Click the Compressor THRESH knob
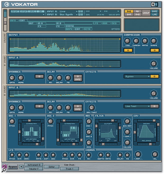This screenshot has height=174, width=164. click(136, 41)
